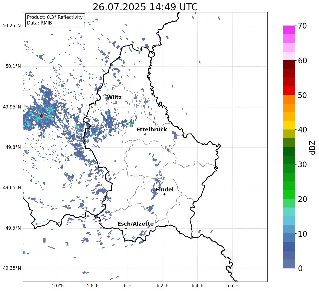Click the cross marker beneath Esch/Alzette
Screen dimensions: 319x291
coord(126,228)
